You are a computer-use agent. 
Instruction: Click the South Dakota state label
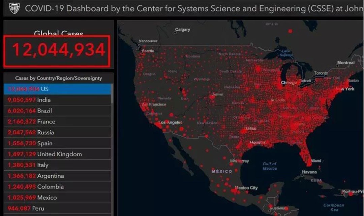pos(231,71)
